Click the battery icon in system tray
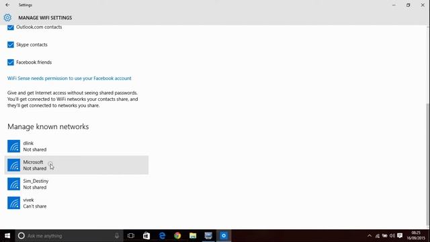 pos(385,236)
